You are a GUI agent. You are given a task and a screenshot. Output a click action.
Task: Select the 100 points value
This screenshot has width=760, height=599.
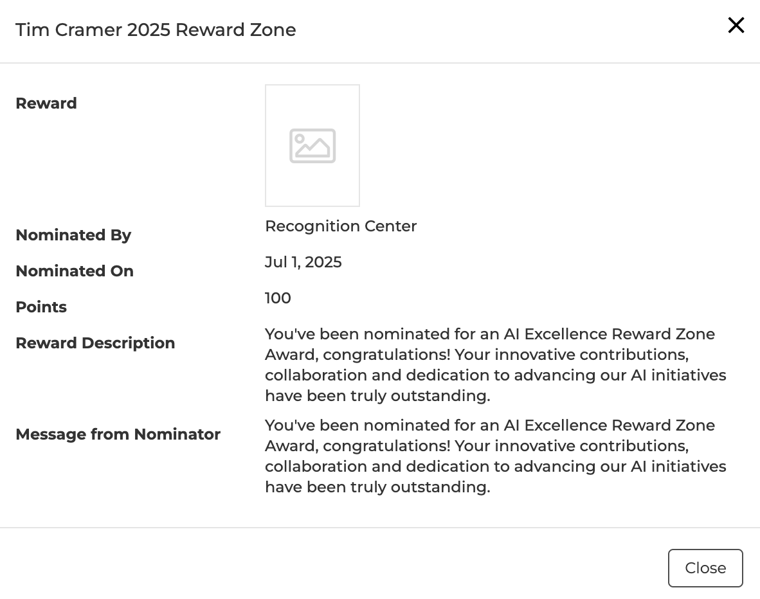coord(278,298)
